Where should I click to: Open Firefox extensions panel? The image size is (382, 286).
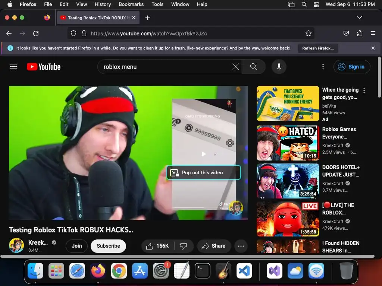(x=360, y=33)
